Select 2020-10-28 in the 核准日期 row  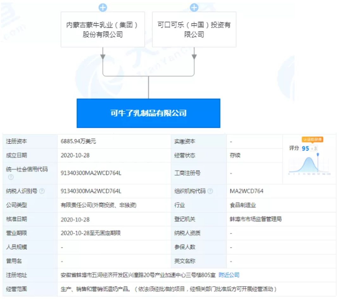(75, 219)
